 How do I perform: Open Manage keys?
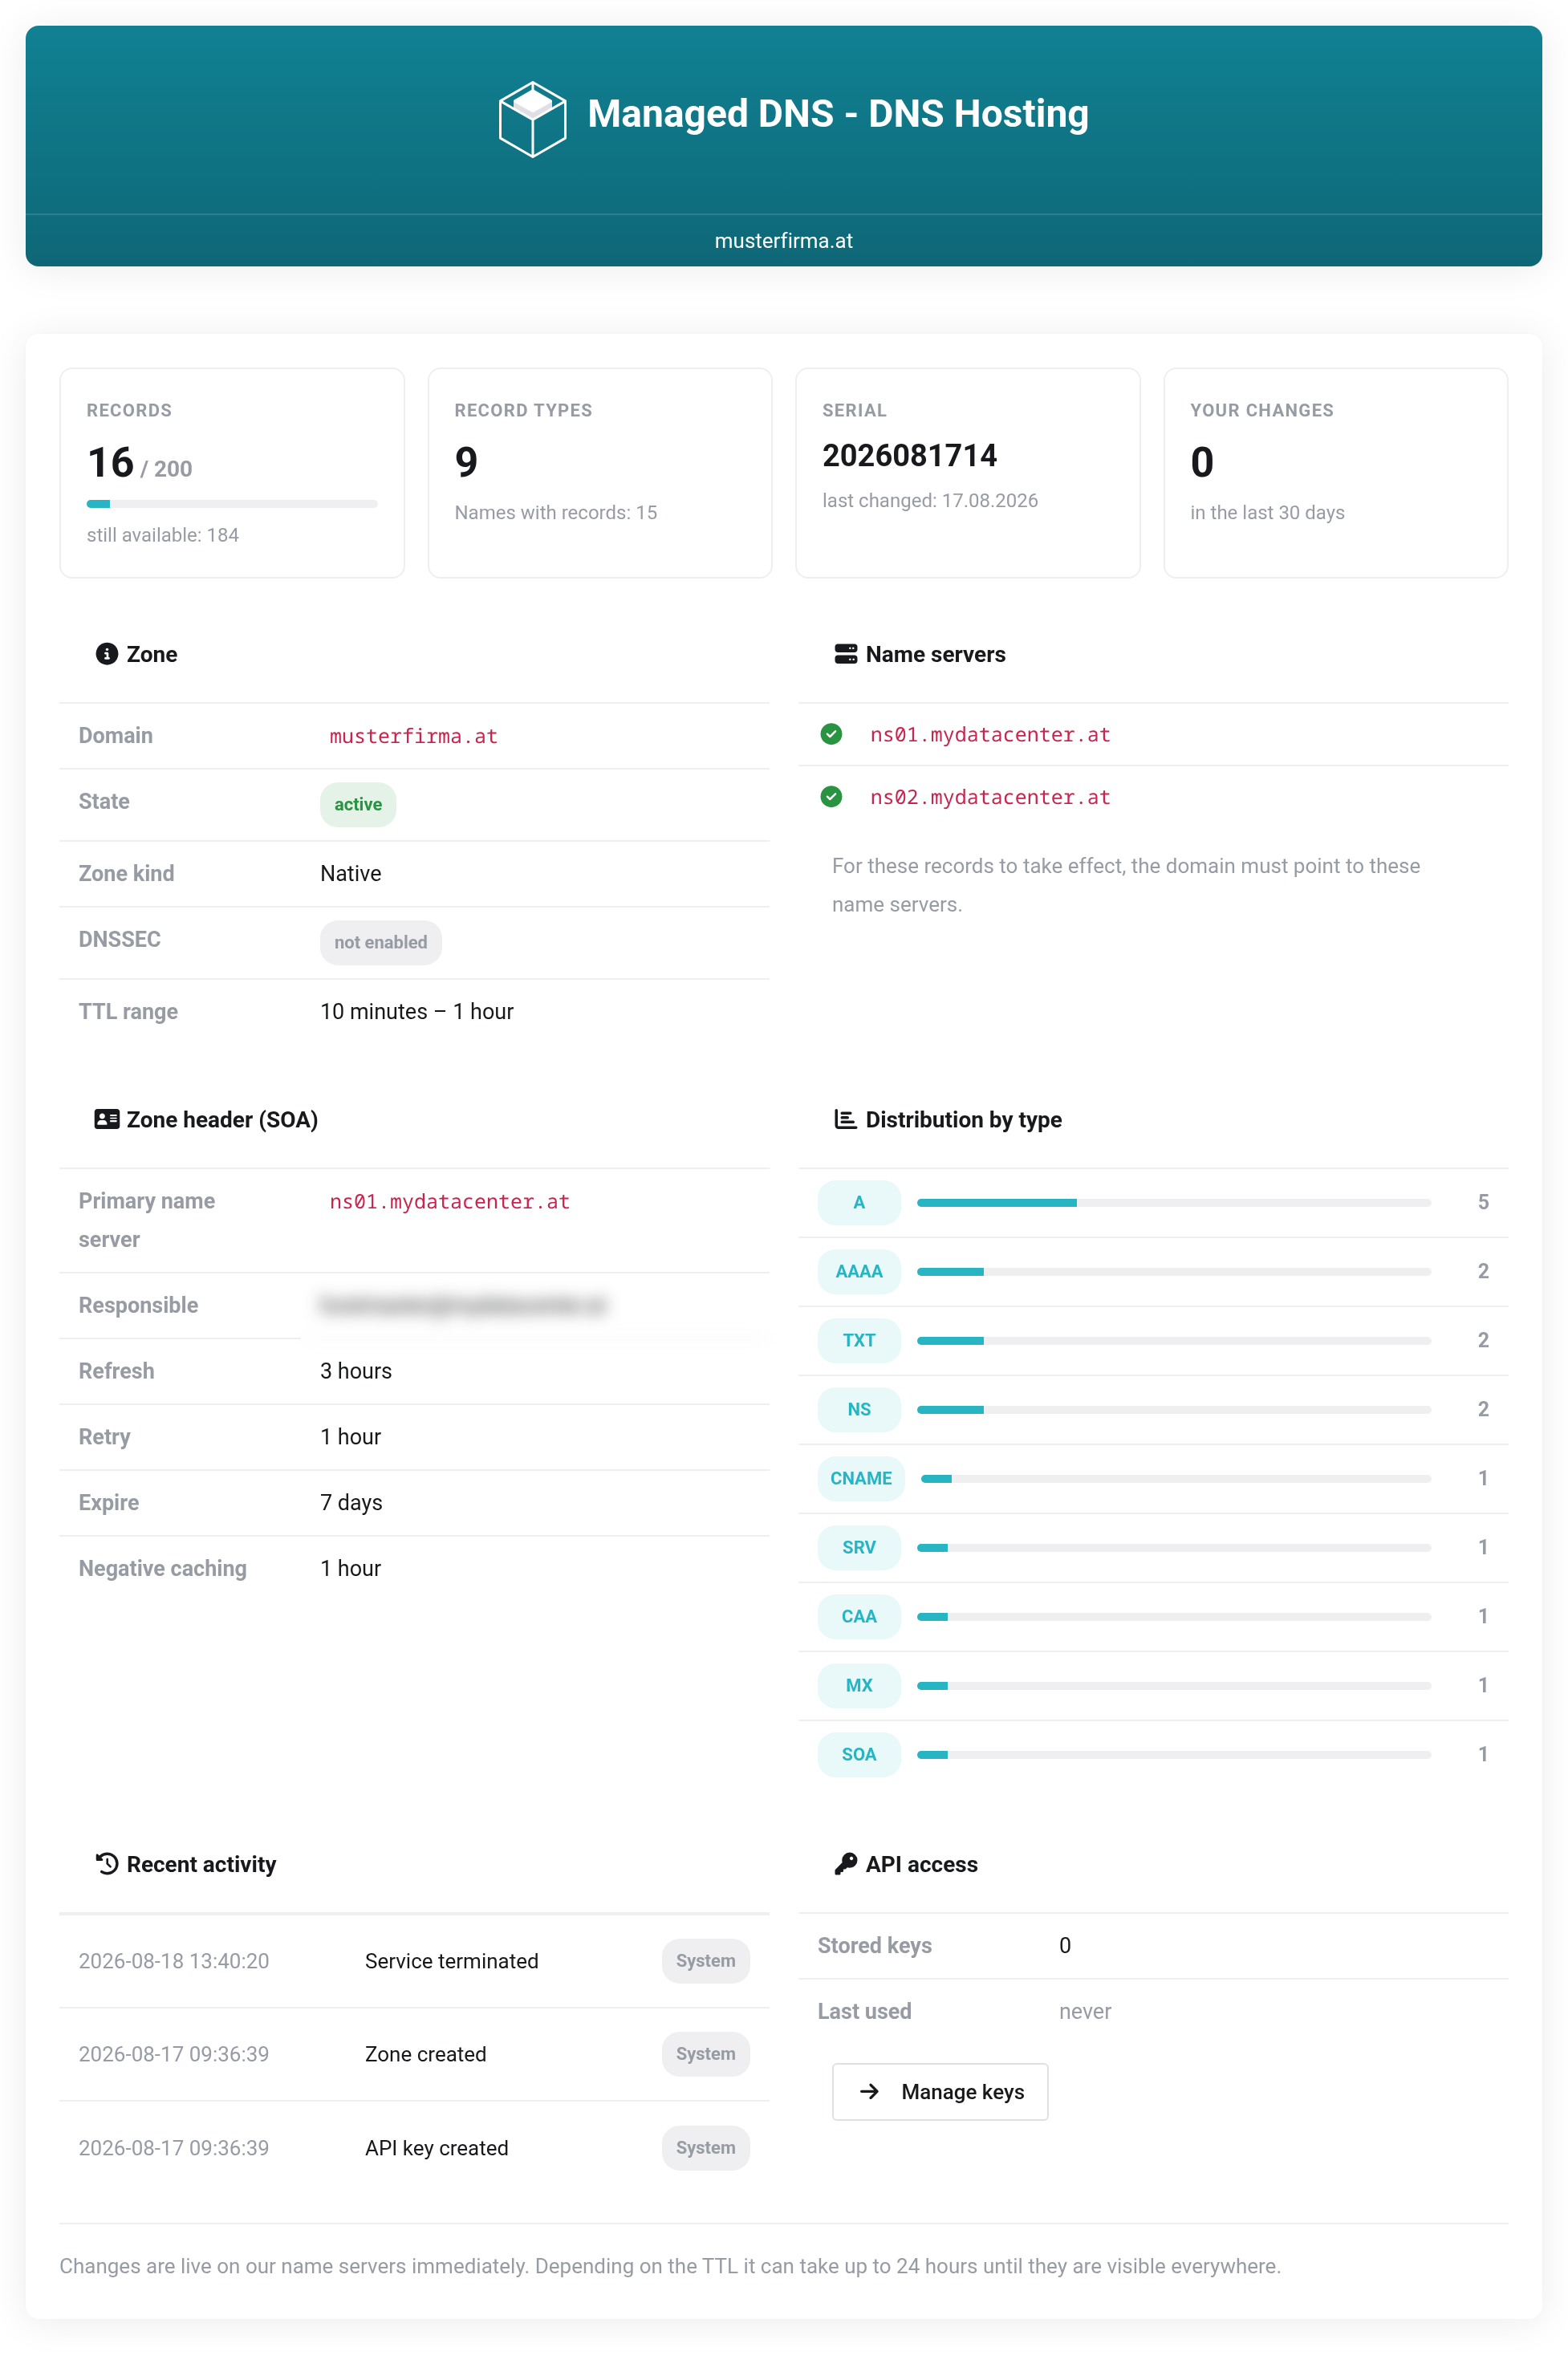(940, 2091)
